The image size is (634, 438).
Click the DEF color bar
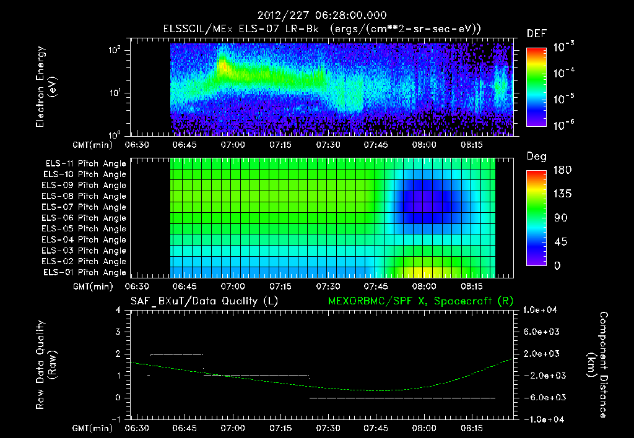click(x=536, y=87)
